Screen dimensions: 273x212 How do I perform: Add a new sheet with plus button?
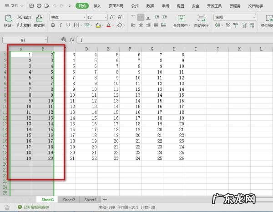[105, 200]
